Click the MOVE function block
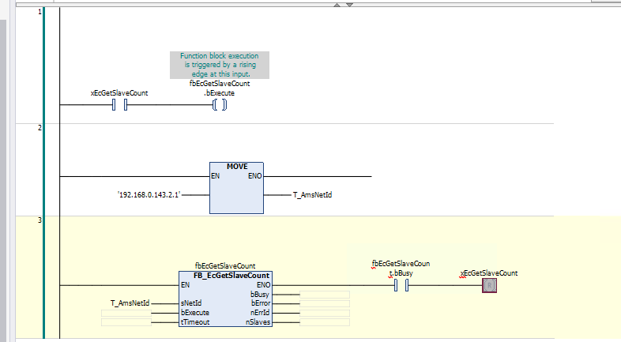621x342 pixels. (236, 188)
